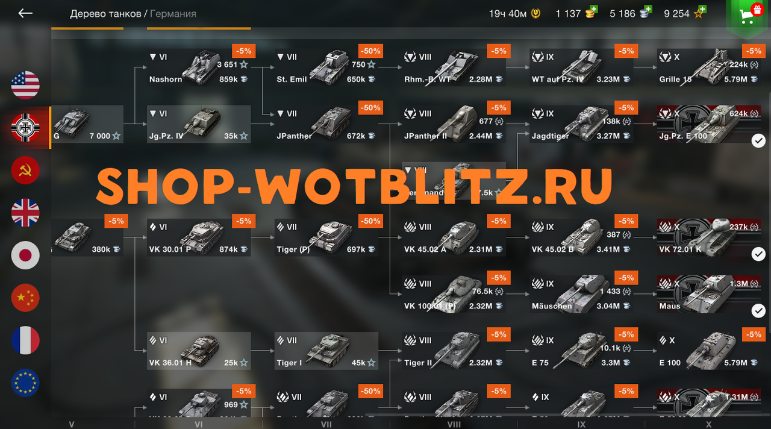Open the Tiger I tank node

point(326,351)
